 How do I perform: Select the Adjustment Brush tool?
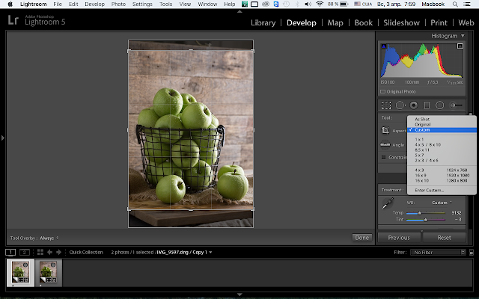pyautogui.click(x=456, y=105)
